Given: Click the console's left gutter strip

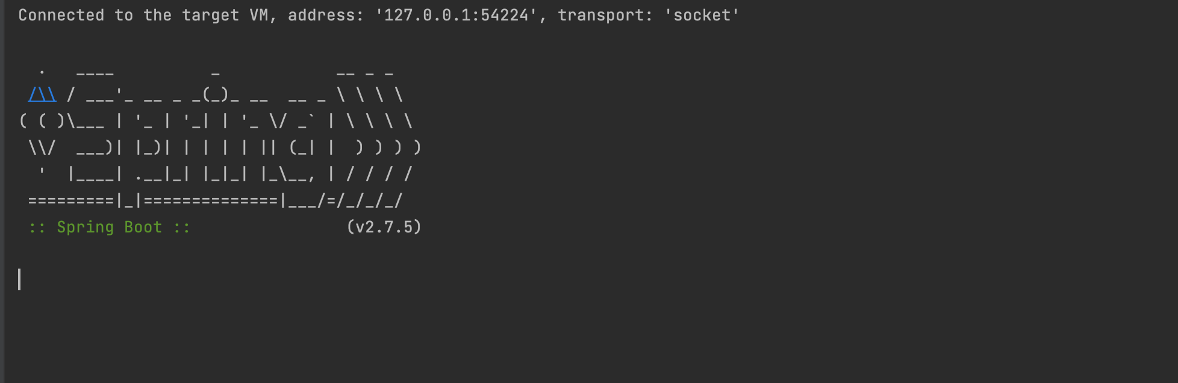Looking at the screenshot, I should [2, 191].
